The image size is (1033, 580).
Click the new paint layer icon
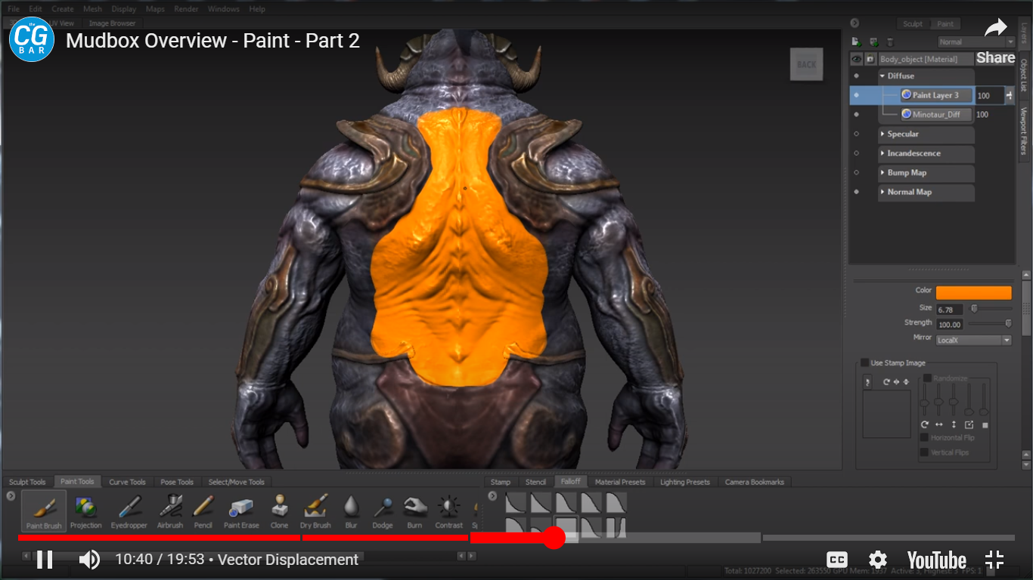[856, 42]
